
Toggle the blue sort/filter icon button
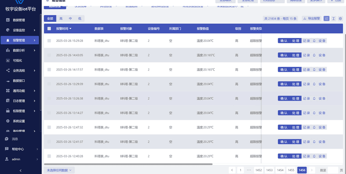point(326,19)
